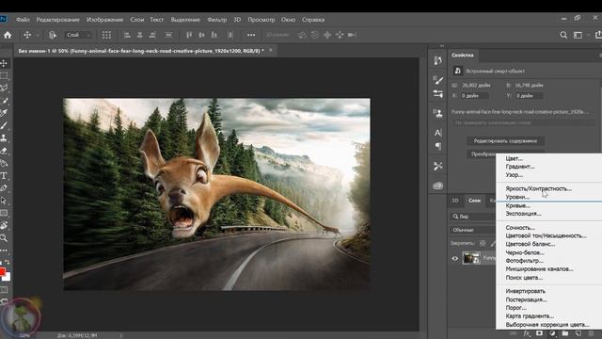Image resolution: width=602 pixels, height=339 pixels.
Task: Select the Hand tool
Action: click(x=4, y=225)
